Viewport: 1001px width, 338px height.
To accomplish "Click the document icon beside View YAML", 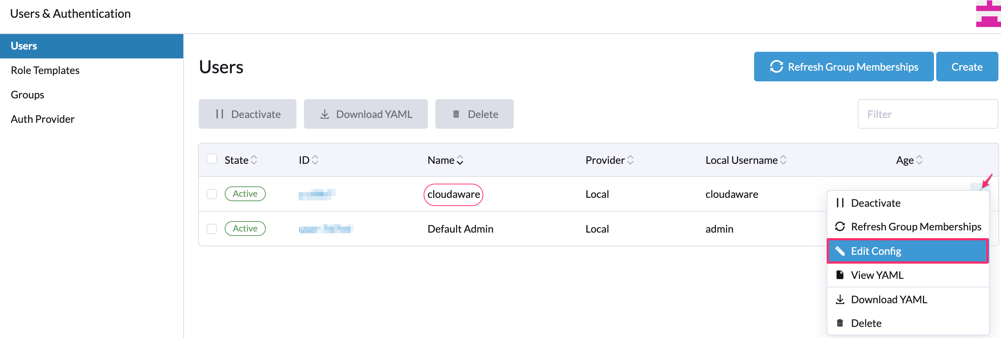I will point(840,275).
